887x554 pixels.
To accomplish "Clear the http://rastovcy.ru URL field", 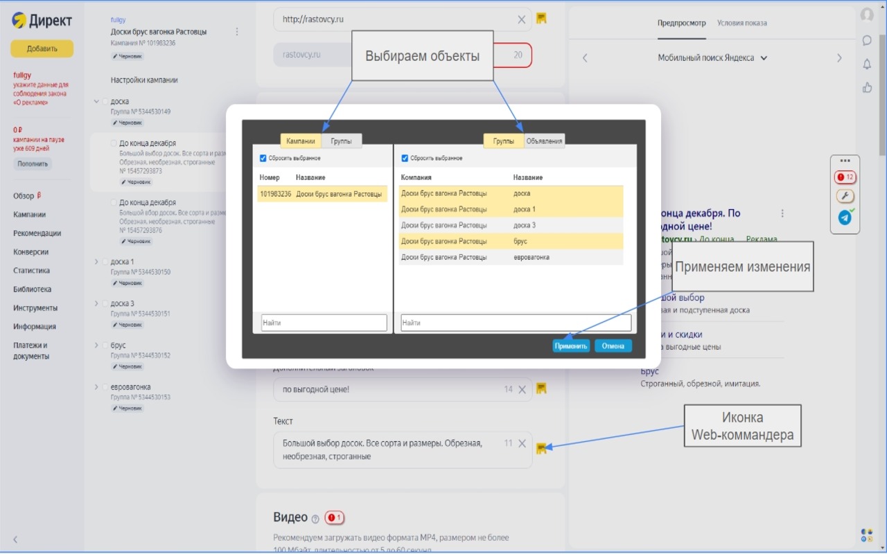I will tap(522, 19).
